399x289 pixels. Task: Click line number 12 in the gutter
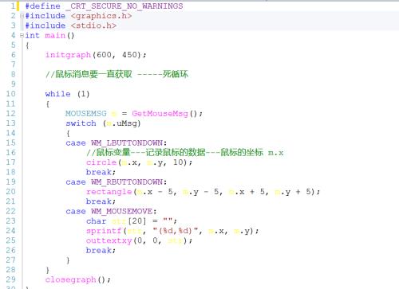(x=11, y=114)
